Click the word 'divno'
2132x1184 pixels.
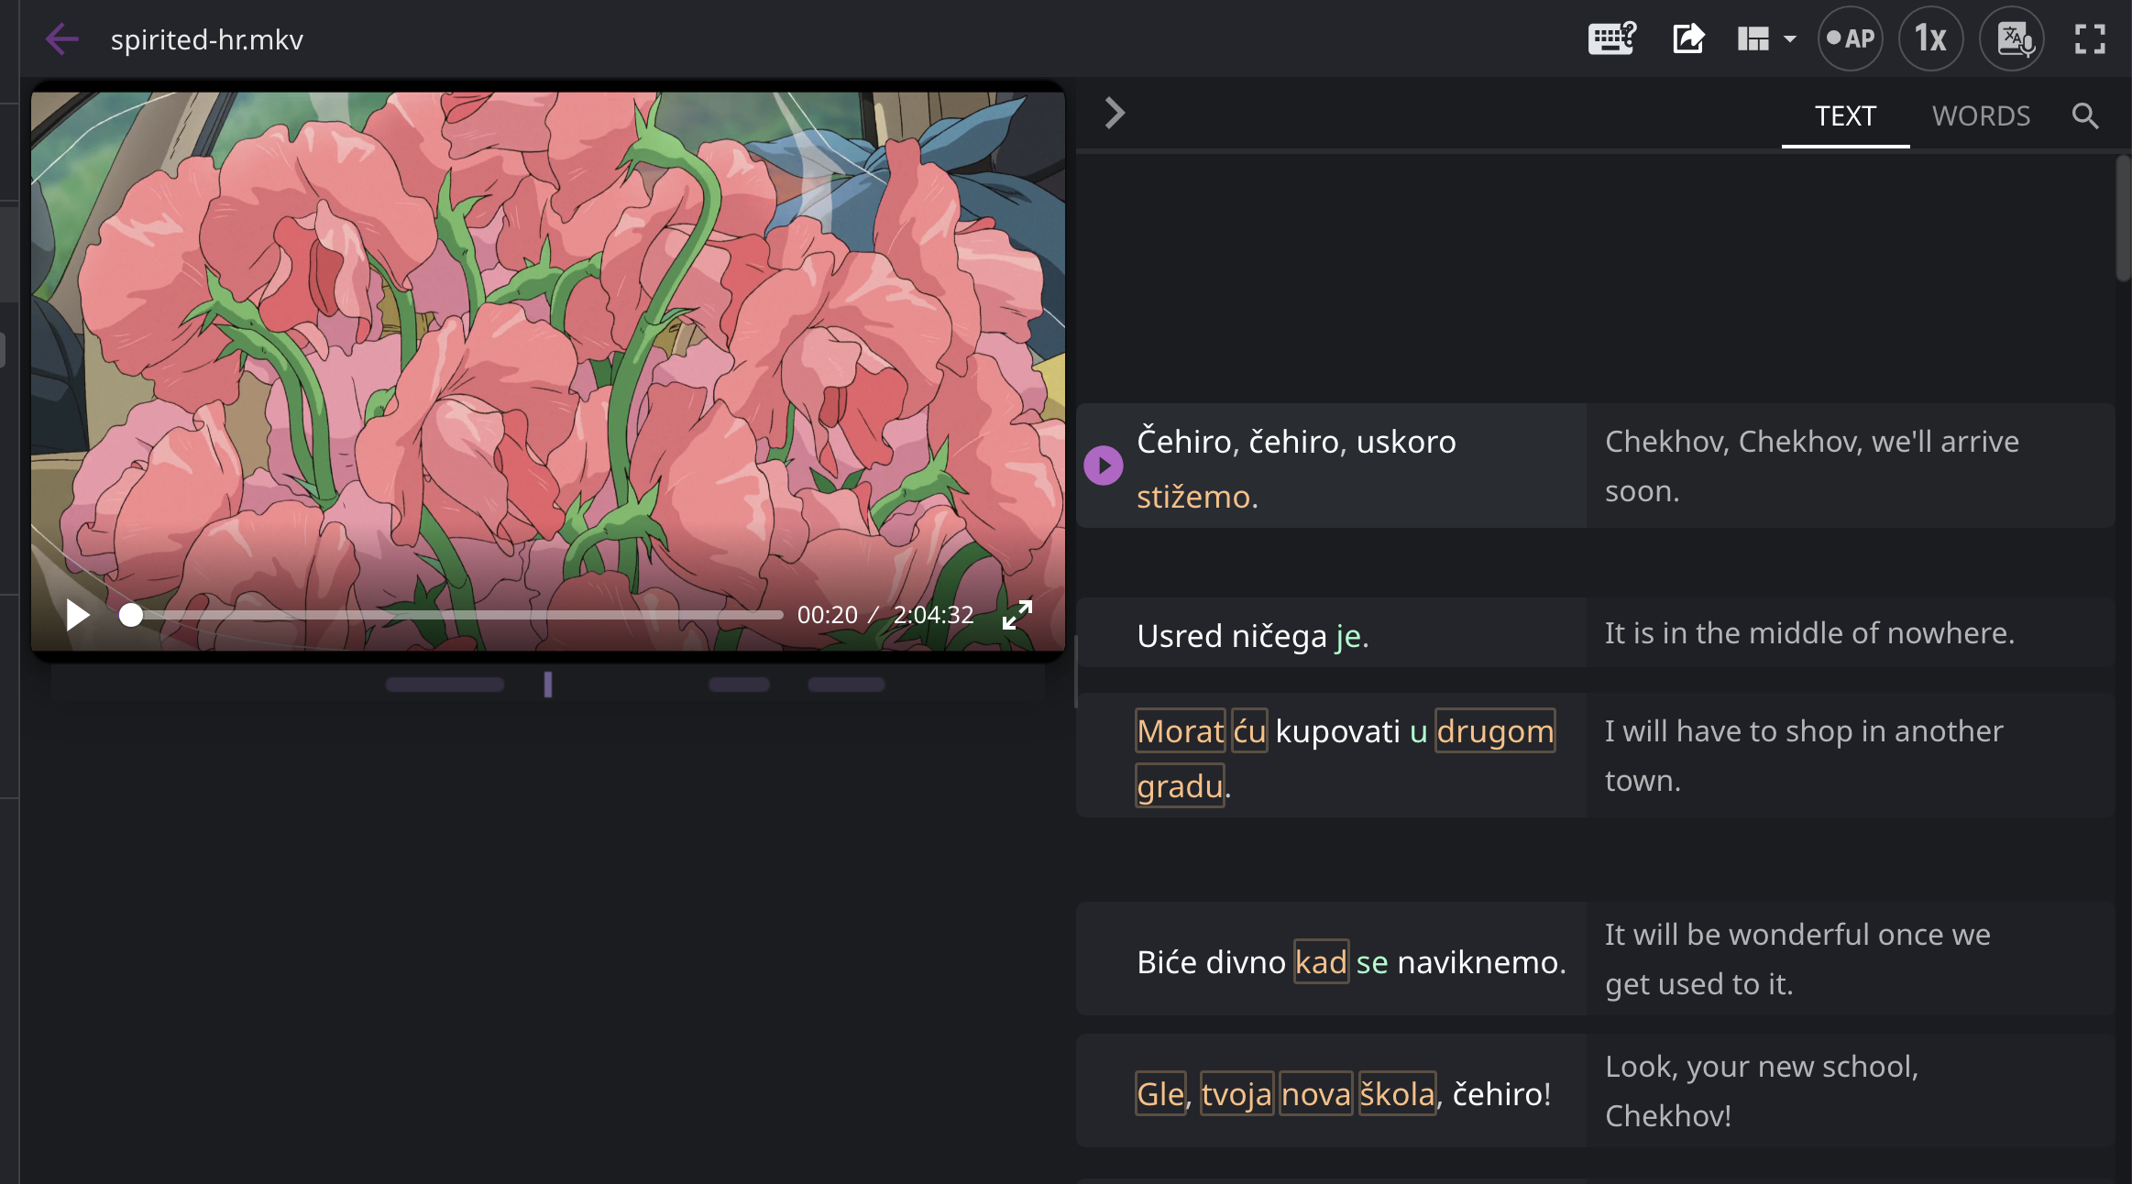(1246, 962)
